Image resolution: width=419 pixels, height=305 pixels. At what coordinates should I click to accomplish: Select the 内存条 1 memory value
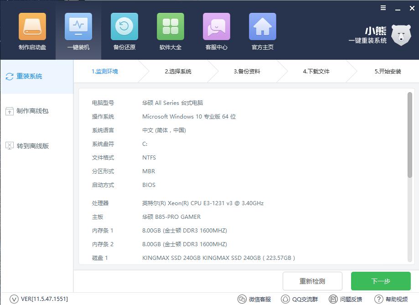click(184, 230)
